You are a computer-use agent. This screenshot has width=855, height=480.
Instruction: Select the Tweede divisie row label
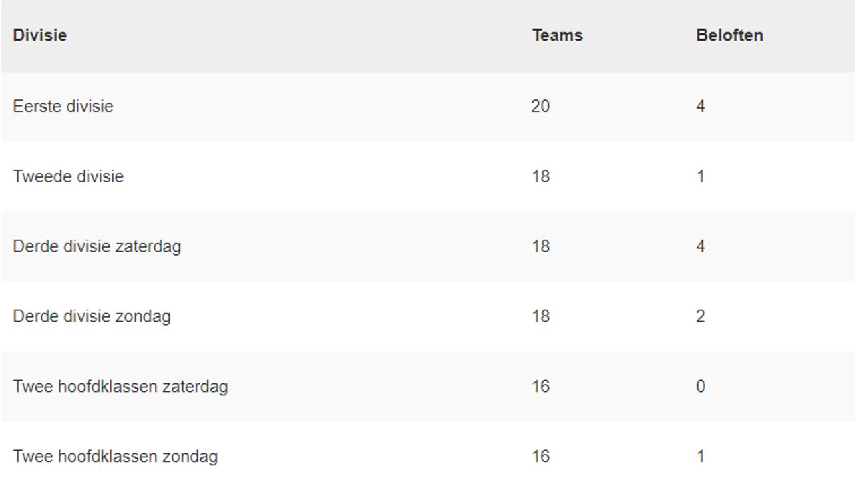68,176
